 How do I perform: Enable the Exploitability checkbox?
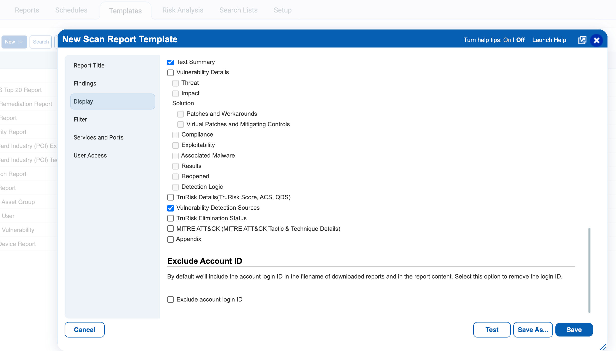pyautogui.click(x=176, y=145)
